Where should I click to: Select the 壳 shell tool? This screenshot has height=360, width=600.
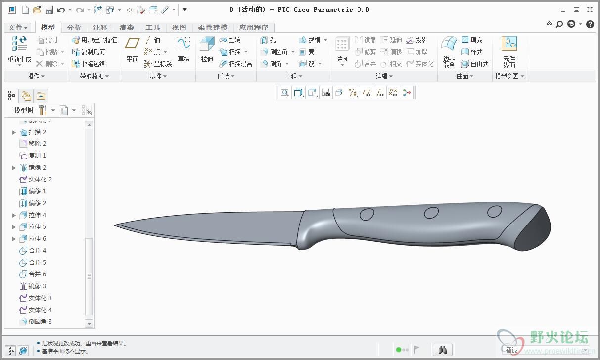click(x=307, y=51)
